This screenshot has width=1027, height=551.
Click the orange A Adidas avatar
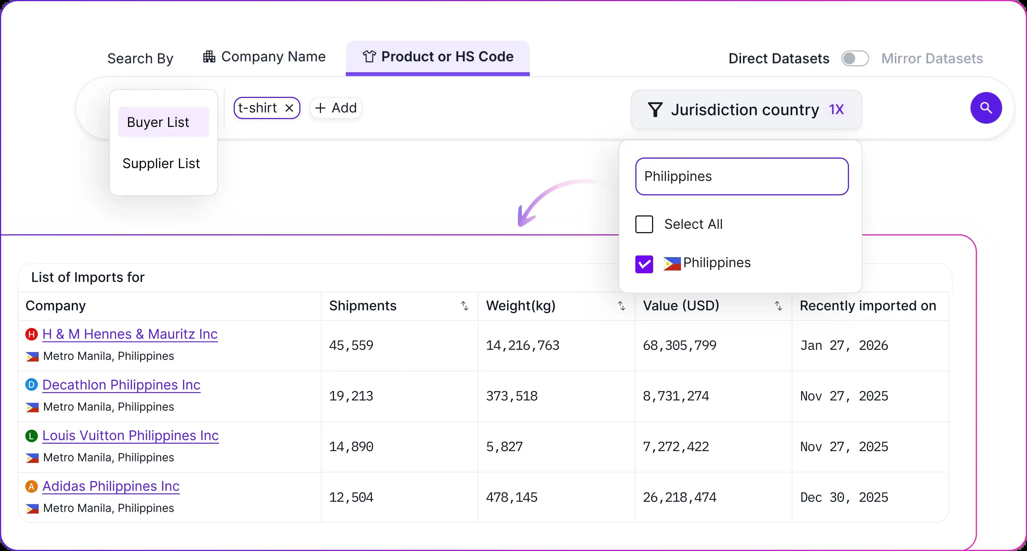click(x=31, y=486)
